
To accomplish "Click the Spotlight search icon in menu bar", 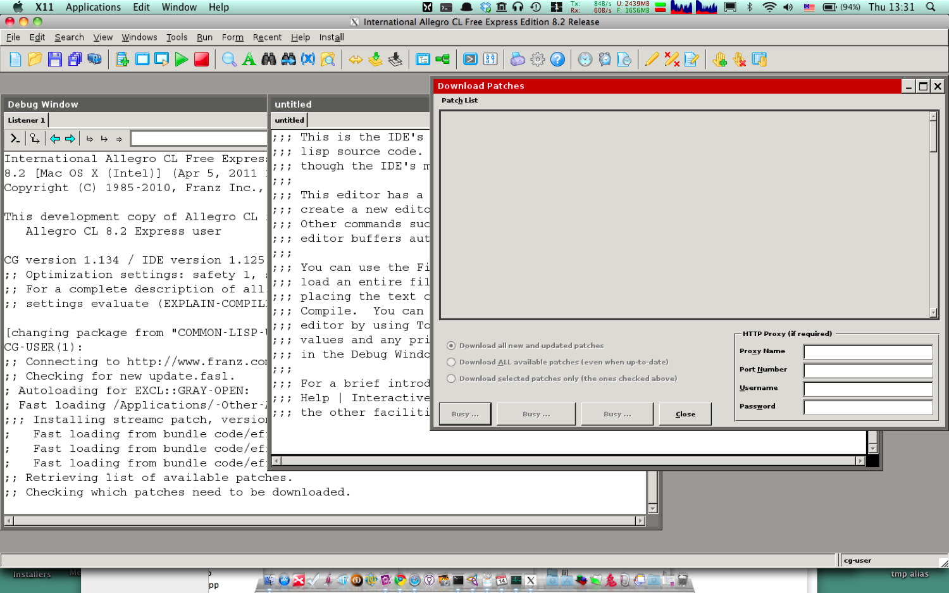I will (x=931, y=7).
